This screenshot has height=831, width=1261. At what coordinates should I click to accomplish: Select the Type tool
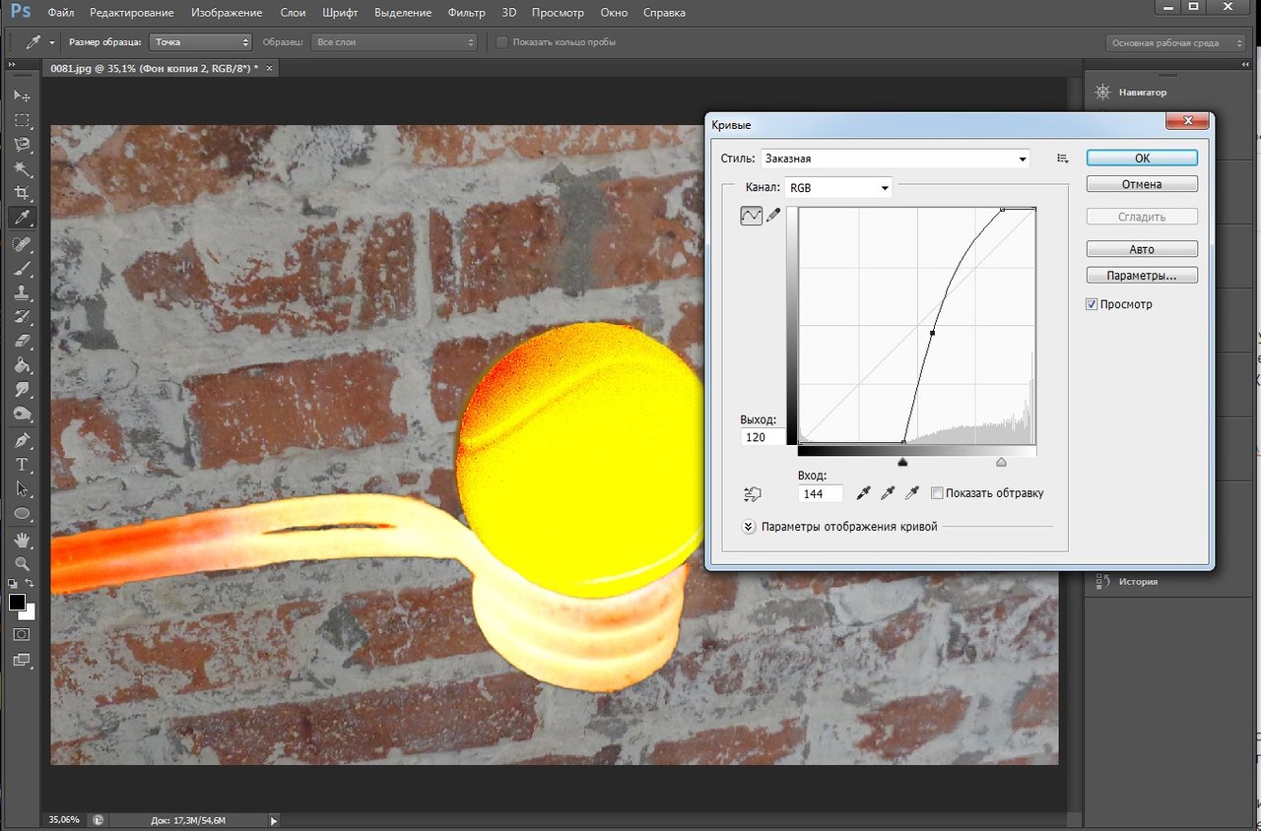(22, 465)
